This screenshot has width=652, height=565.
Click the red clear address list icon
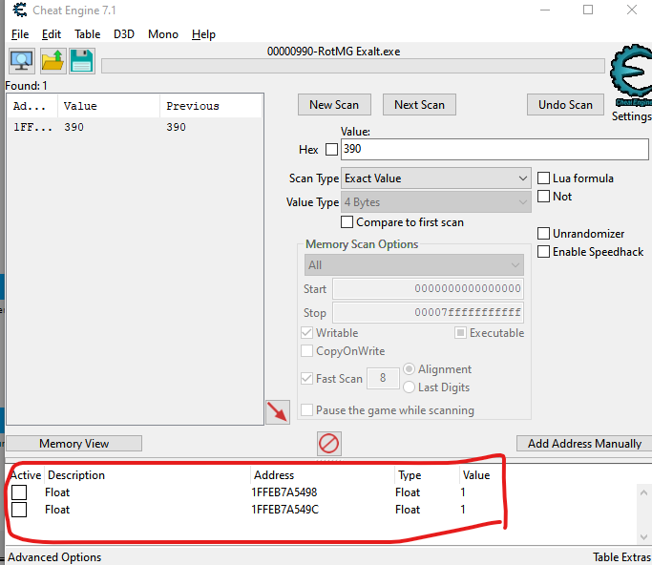329,443
